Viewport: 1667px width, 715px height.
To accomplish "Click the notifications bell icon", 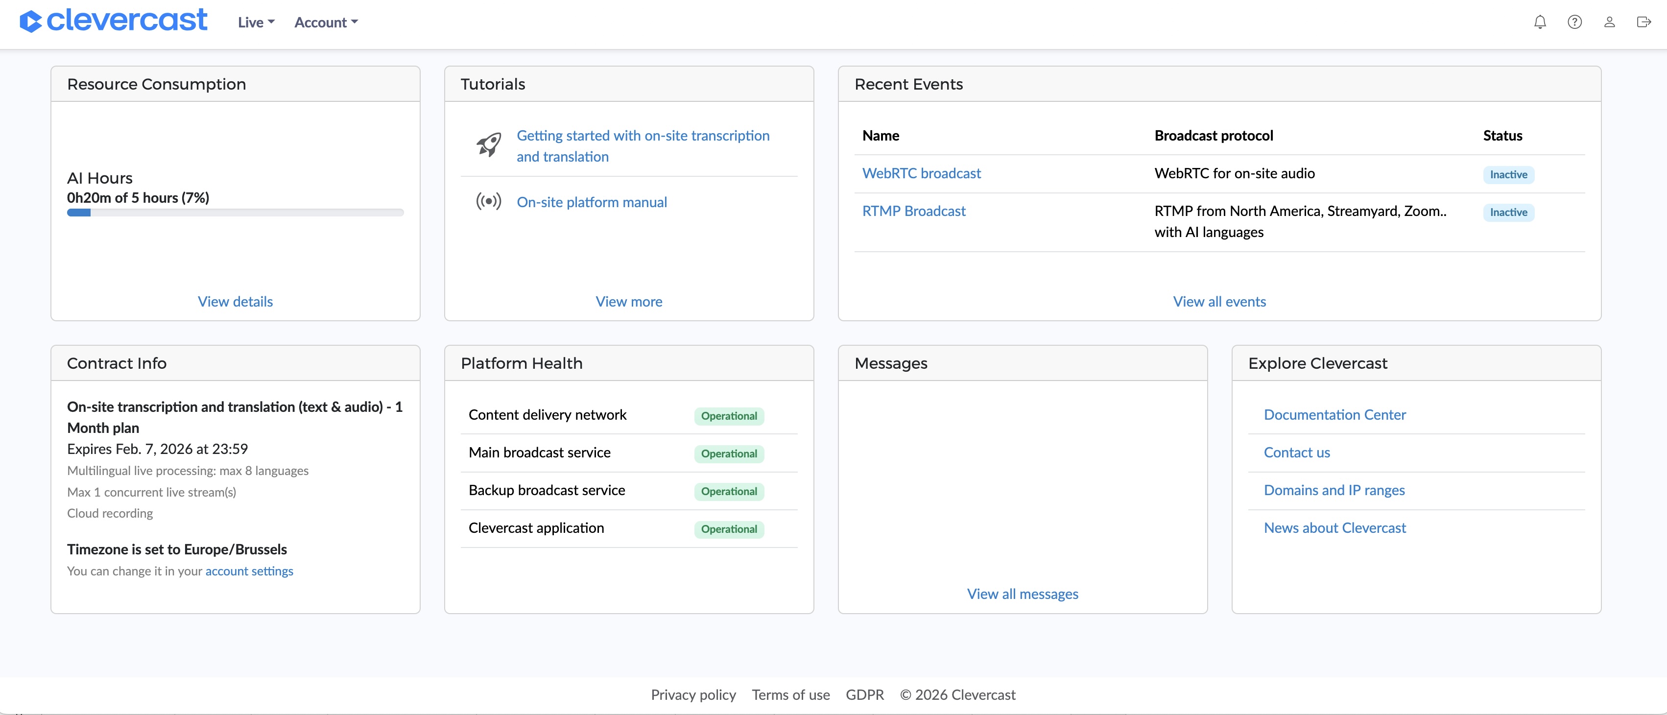I will tap(1540, 22).
